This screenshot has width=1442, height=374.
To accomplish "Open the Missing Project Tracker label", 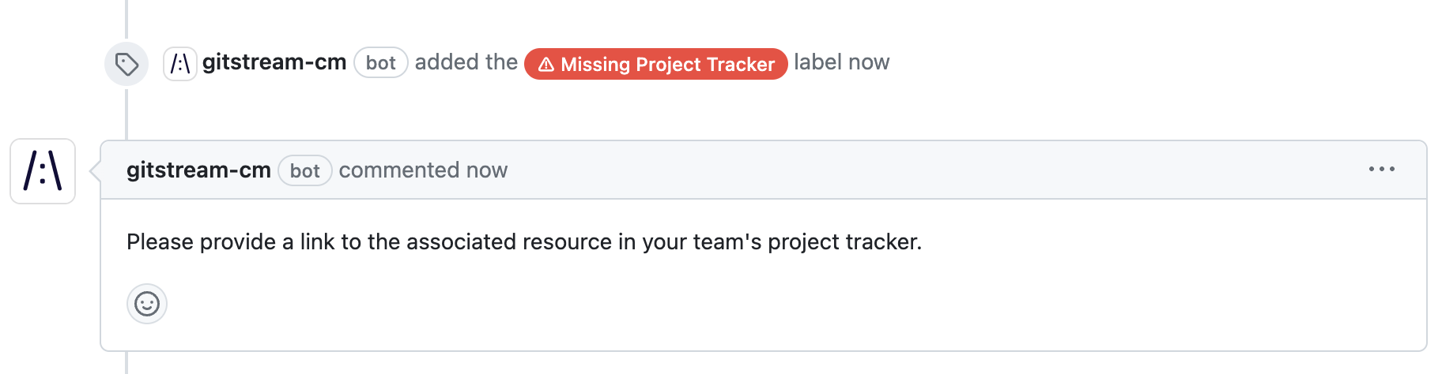I will click(656, 64).
